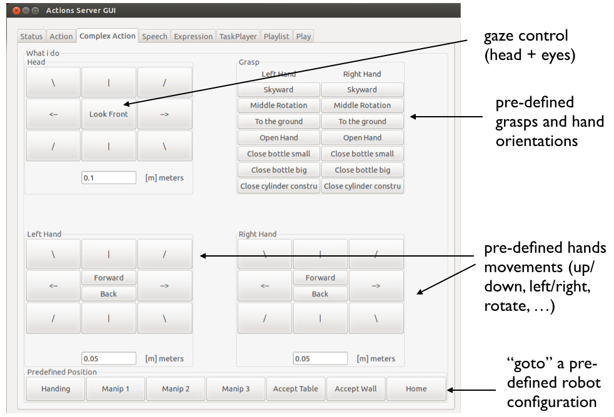Left Hand Close bottle small grasp
This screenshot has width=614, height=417.
tap(278, 154)
